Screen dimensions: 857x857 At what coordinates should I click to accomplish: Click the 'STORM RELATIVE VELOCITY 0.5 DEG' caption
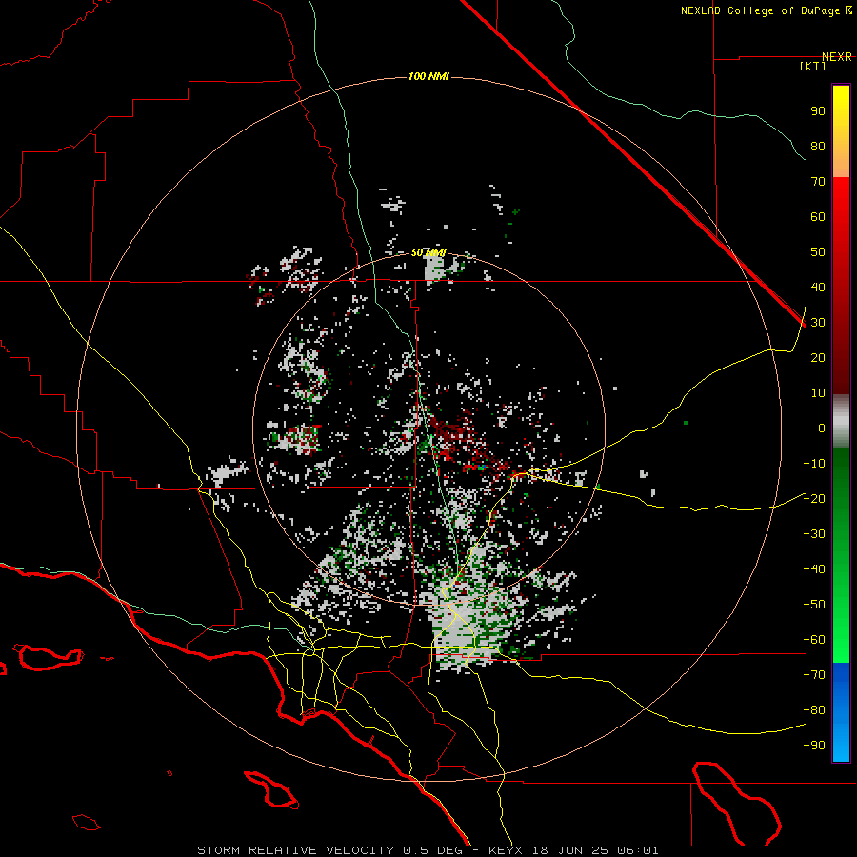[x=329, y=850]
